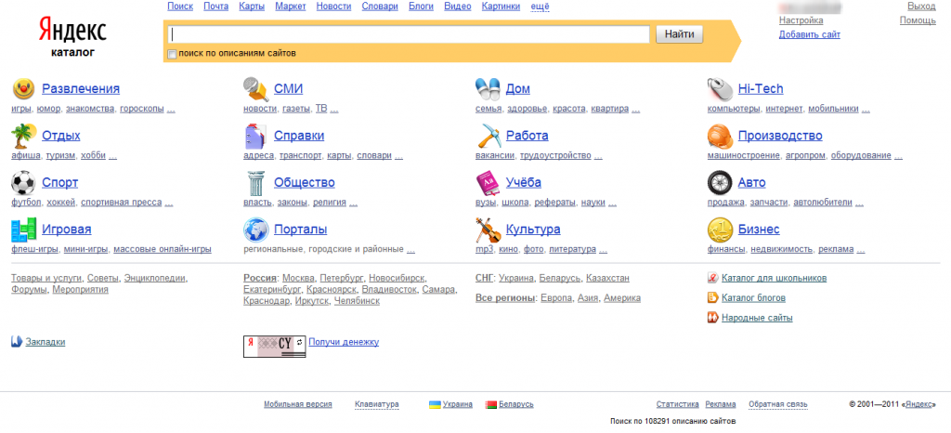
Task: Click the Народные сайты icon
Action: coord(712,318)
